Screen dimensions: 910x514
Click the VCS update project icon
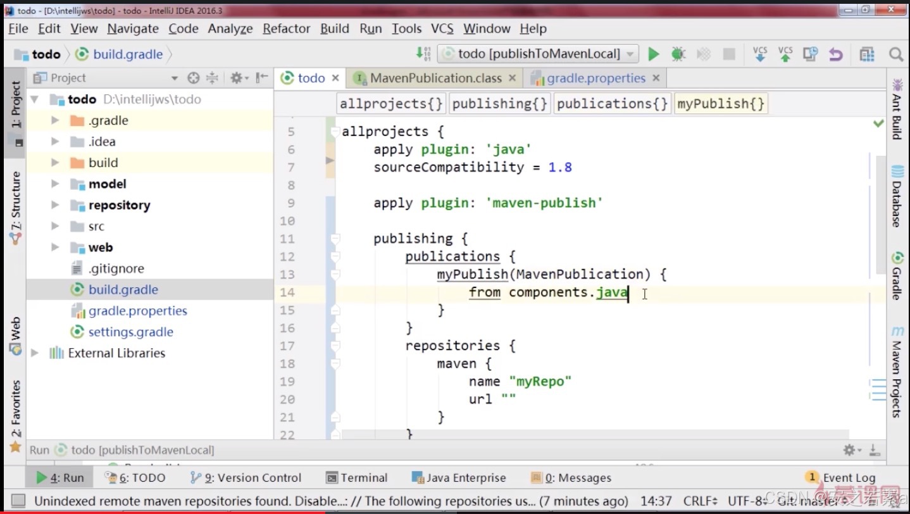click(x=760, y=54)
